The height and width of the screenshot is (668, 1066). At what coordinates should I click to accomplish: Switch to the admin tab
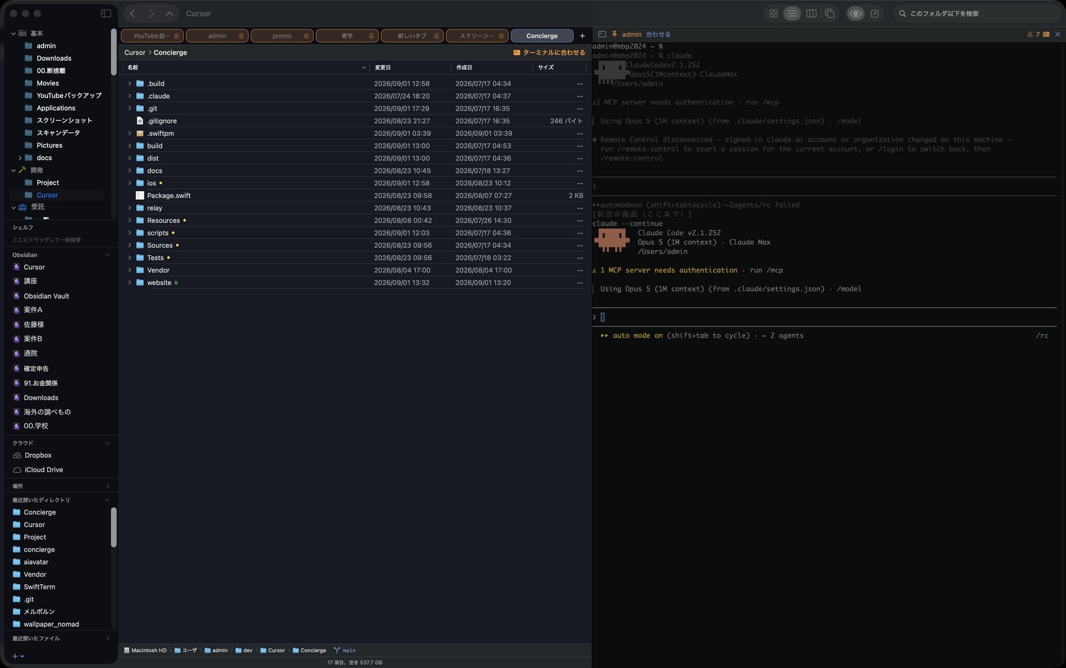pos(217,36)
